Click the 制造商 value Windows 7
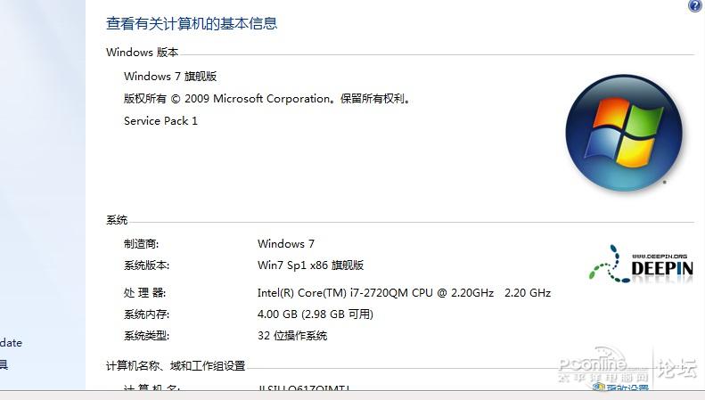Image resolution: width=705 pixels, height=400 pixels. 286,243
